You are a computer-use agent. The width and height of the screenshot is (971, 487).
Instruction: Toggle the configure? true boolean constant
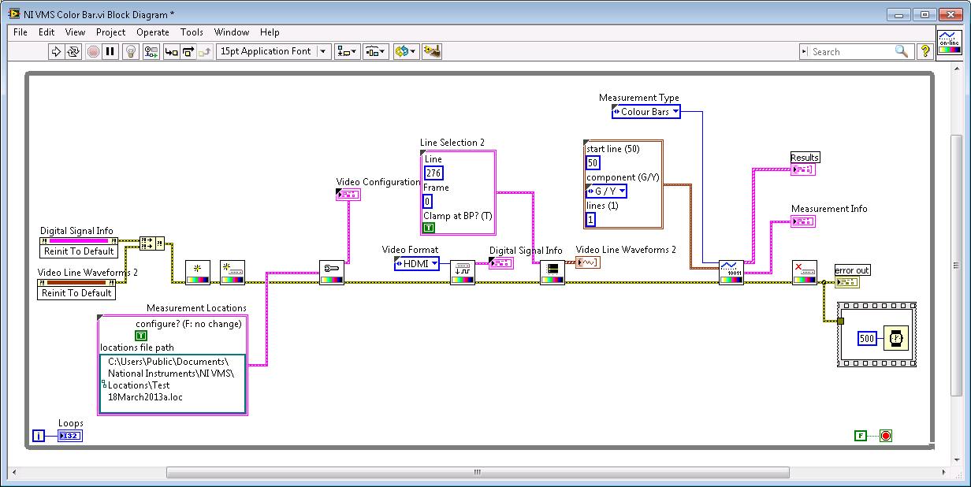141,336
